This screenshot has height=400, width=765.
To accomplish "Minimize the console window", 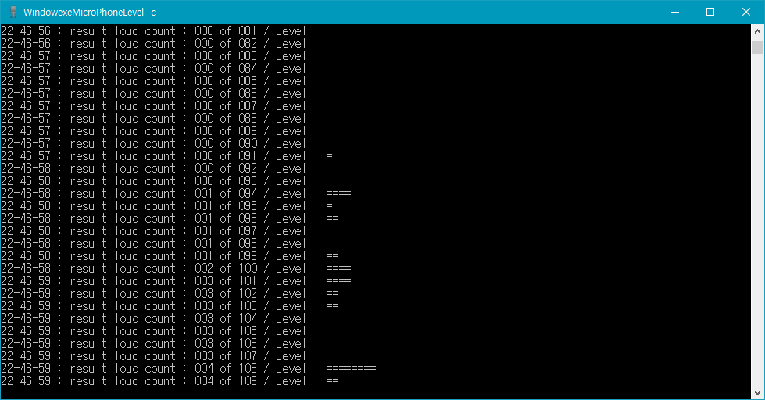I will 675,12.
